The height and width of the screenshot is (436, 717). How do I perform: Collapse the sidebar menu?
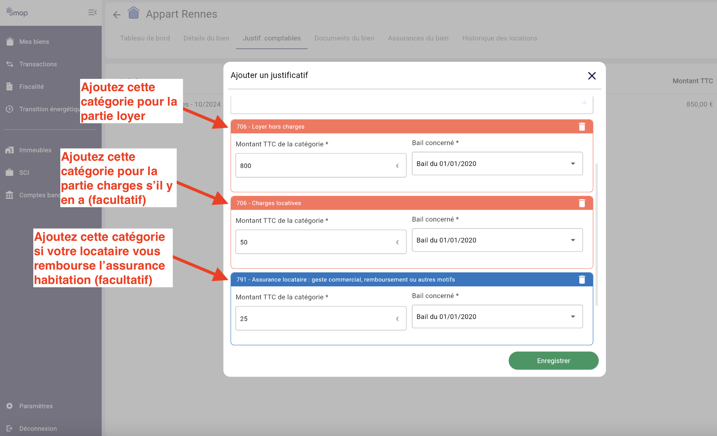tap(92, 12)
